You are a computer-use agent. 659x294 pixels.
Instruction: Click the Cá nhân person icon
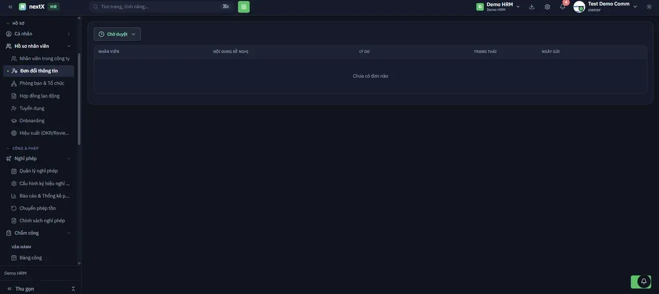tap(9, 33)
